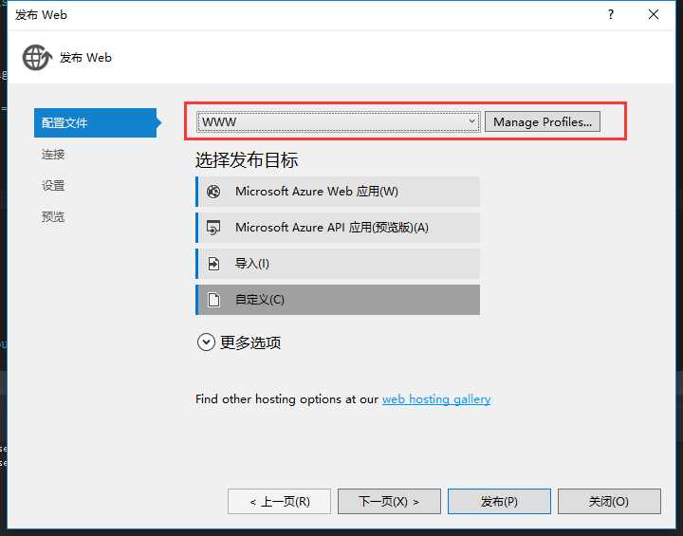Go to the 连接 step

click(53, 155)
